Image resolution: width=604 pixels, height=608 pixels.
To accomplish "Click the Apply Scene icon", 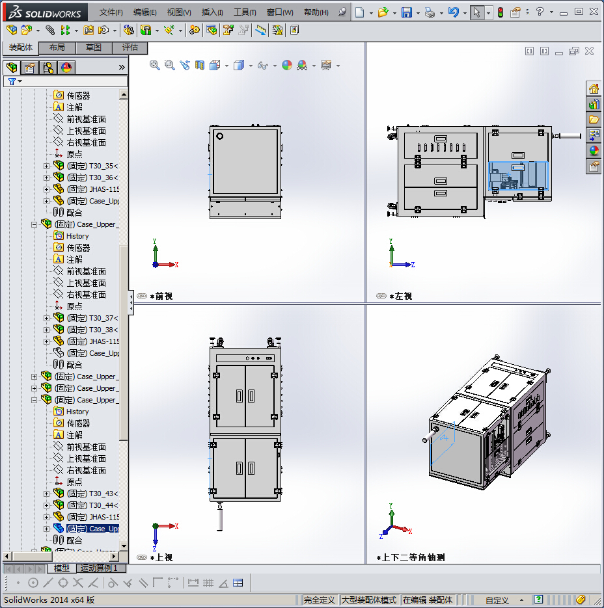I will 302,65.
